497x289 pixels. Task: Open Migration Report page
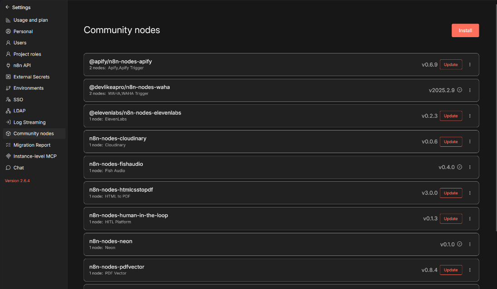coord(34,145)
